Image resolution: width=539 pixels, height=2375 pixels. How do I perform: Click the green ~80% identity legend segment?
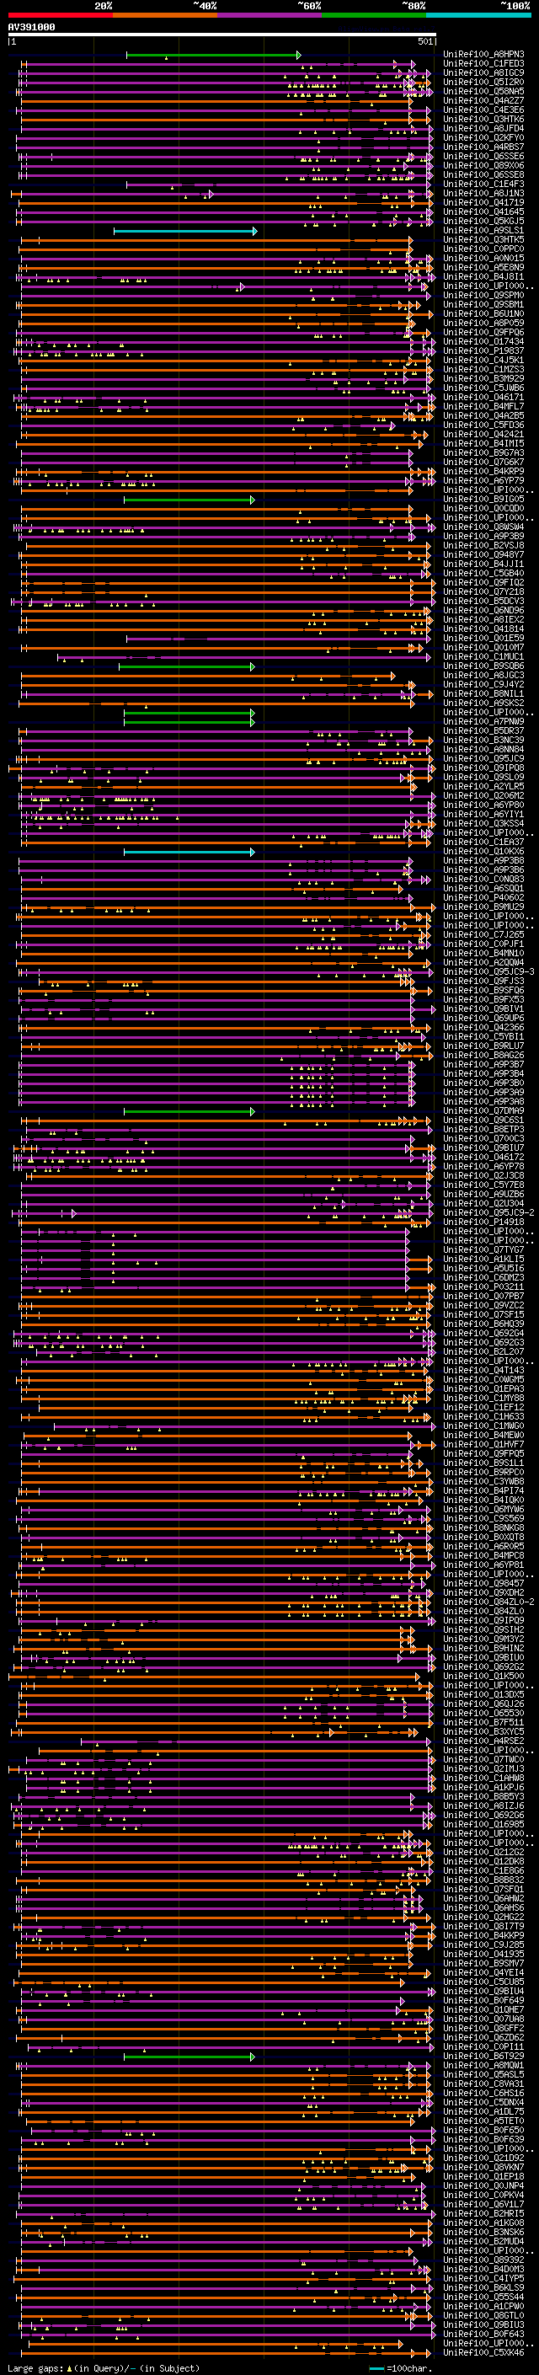pos(374,15)
